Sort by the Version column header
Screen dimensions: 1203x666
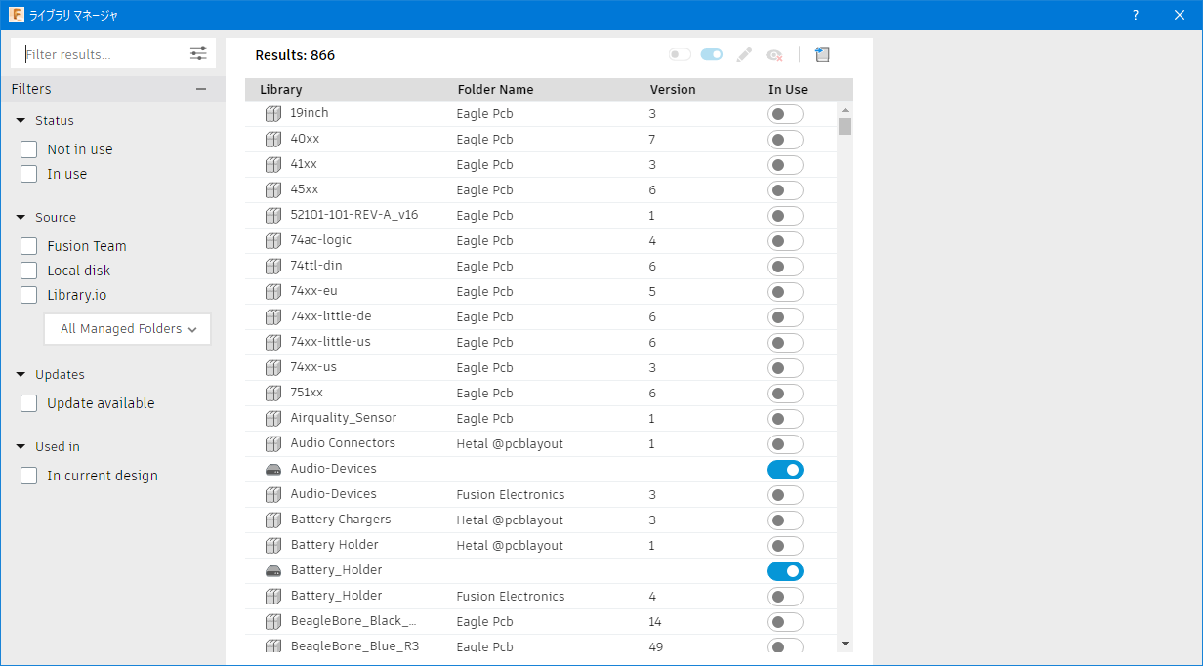coord(673,90)
